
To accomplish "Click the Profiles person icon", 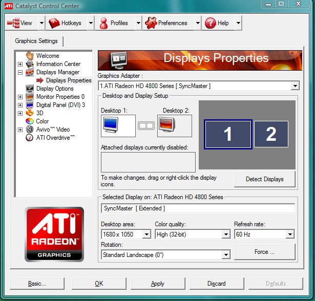I will click(103, 23).
